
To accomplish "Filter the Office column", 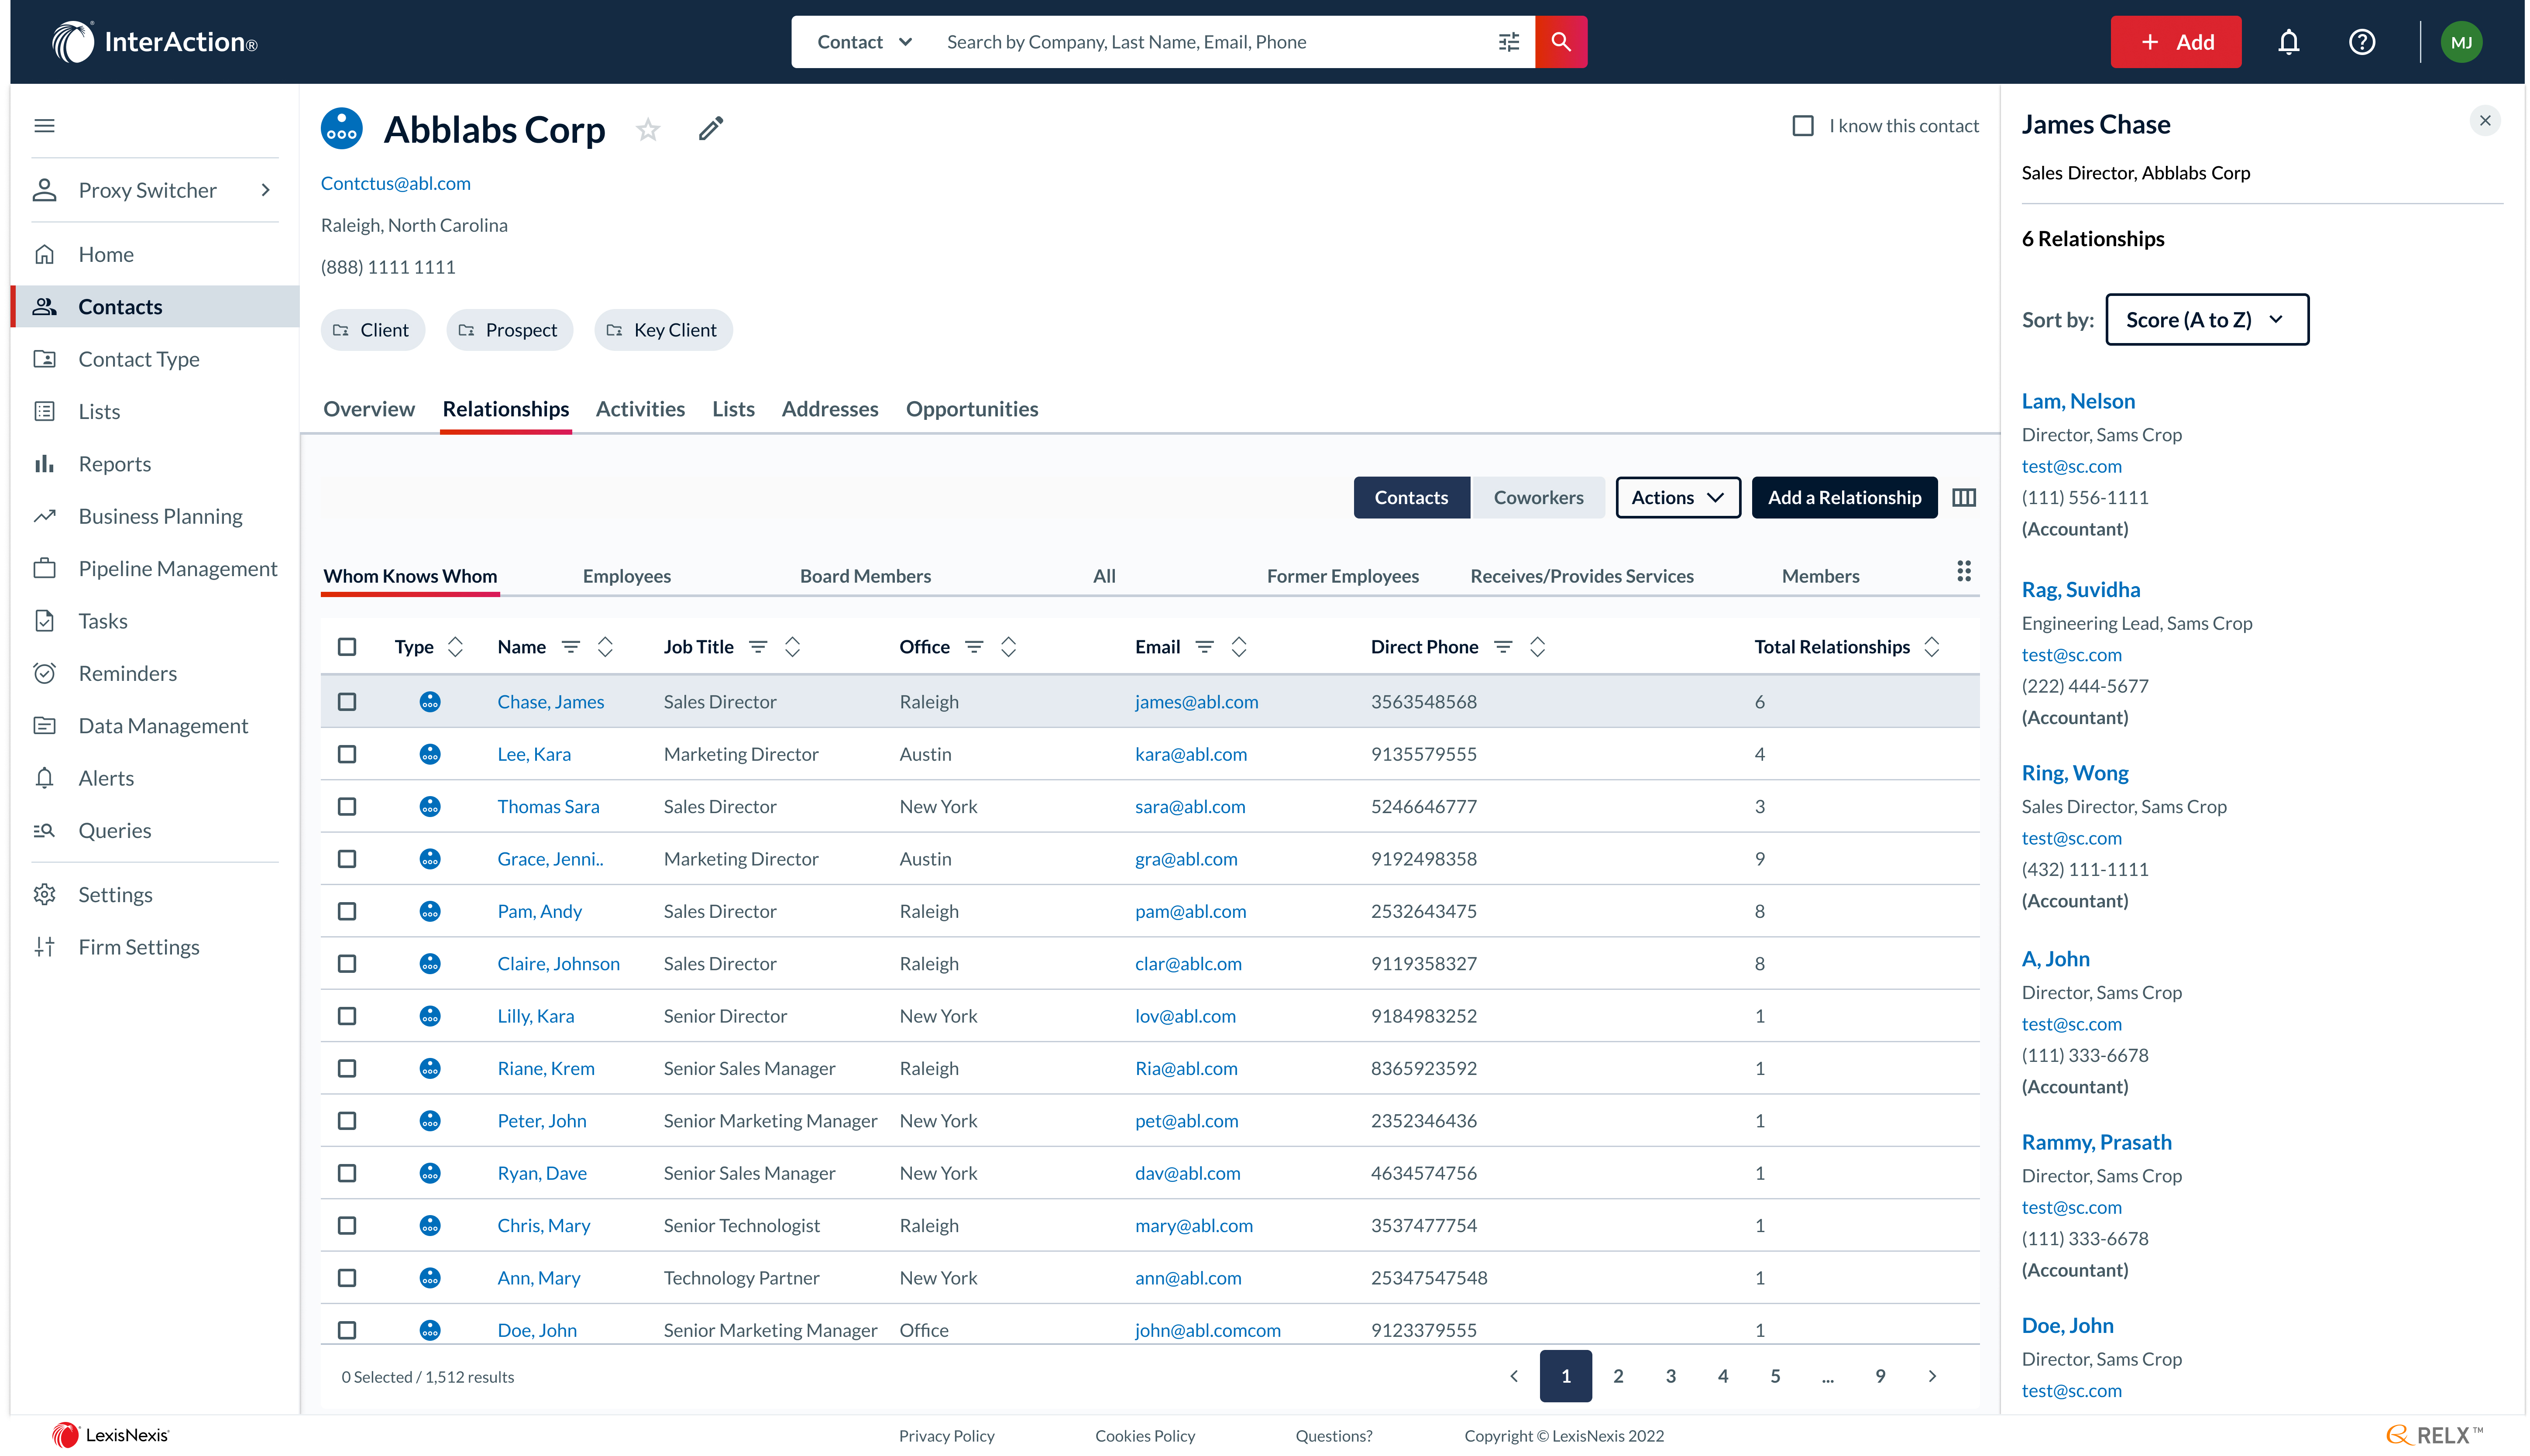I will tap(973, 647).
